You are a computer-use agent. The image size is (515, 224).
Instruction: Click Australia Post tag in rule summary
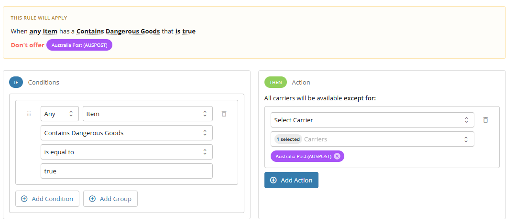click(79, 45)
